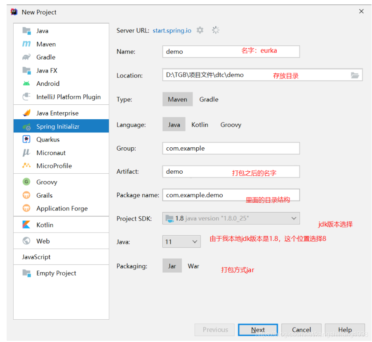The image size is (372, 342).
Task: Select Groovy label in project list
Action: (x=47, y=182)
